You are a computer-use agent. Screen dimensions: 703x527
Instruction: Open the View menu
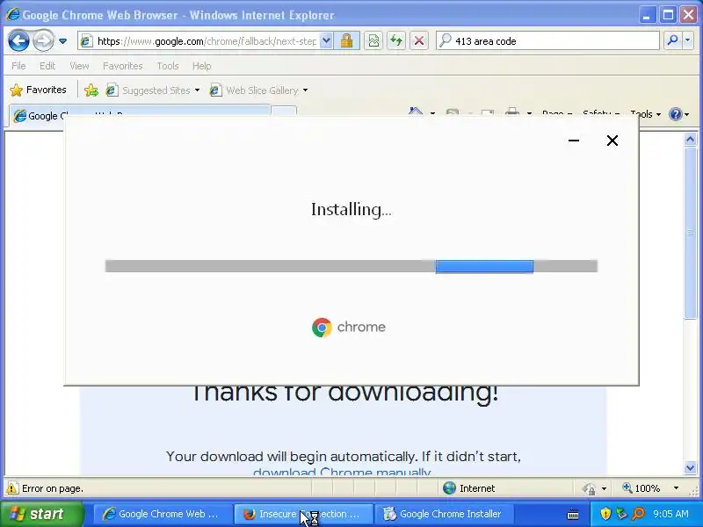[79, 66]
